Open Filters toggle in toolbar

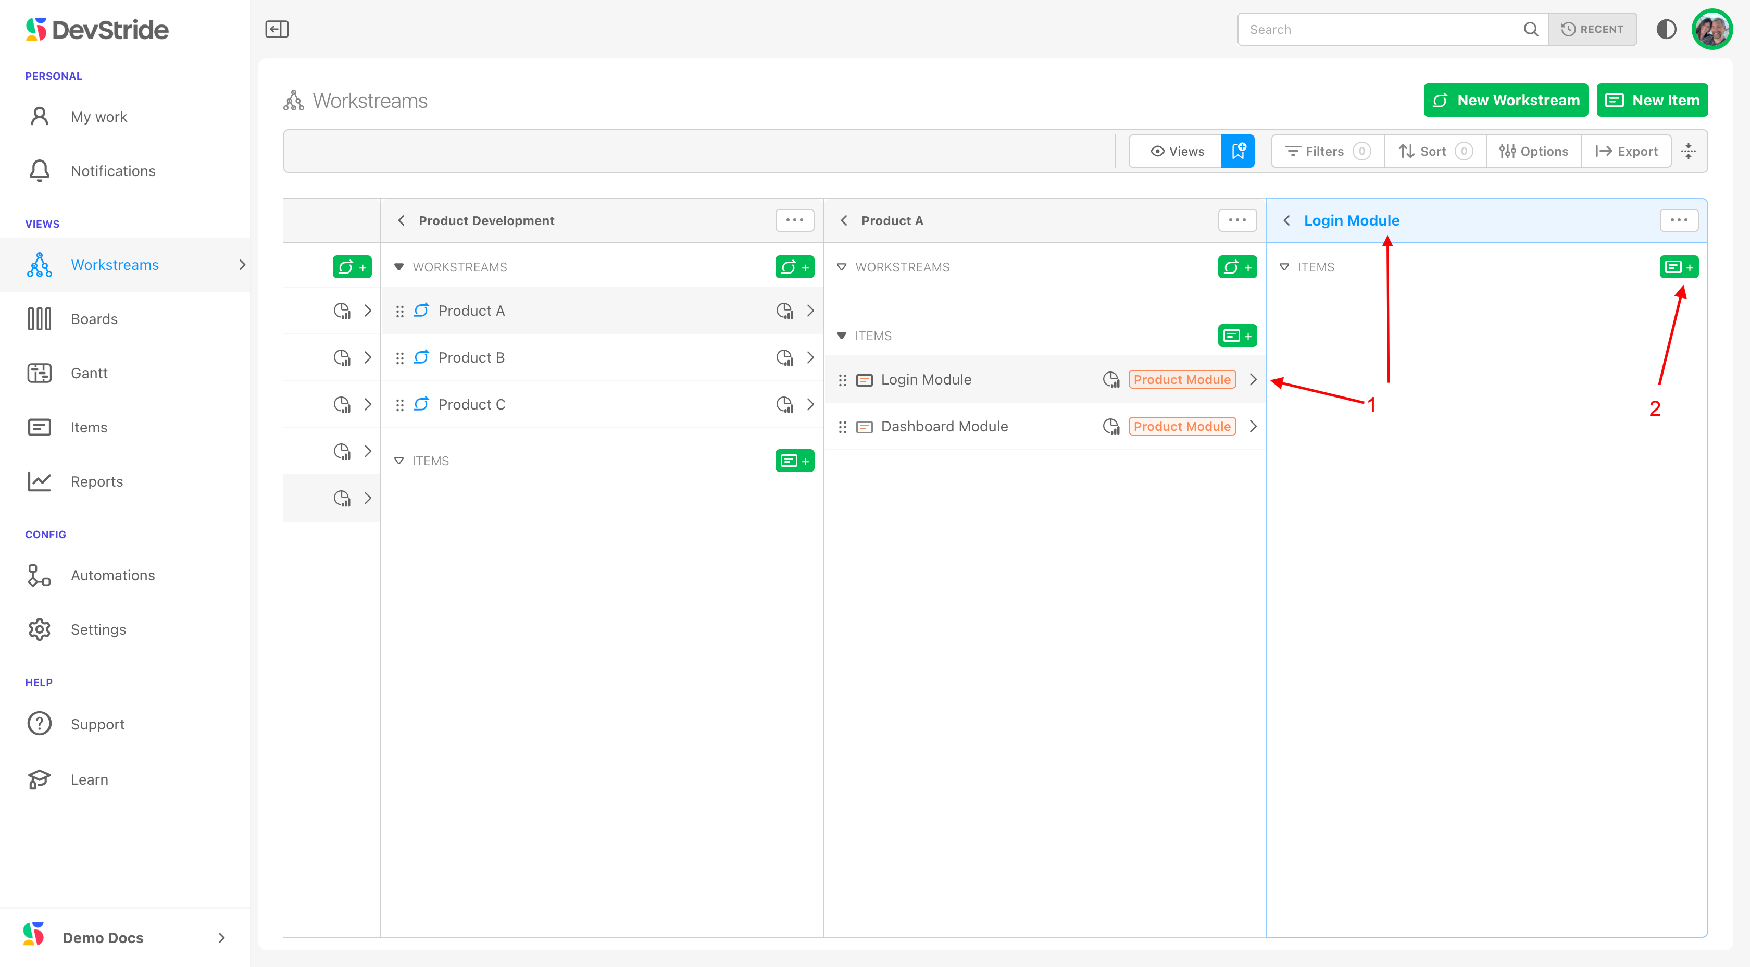click(x=1327, y=151)
